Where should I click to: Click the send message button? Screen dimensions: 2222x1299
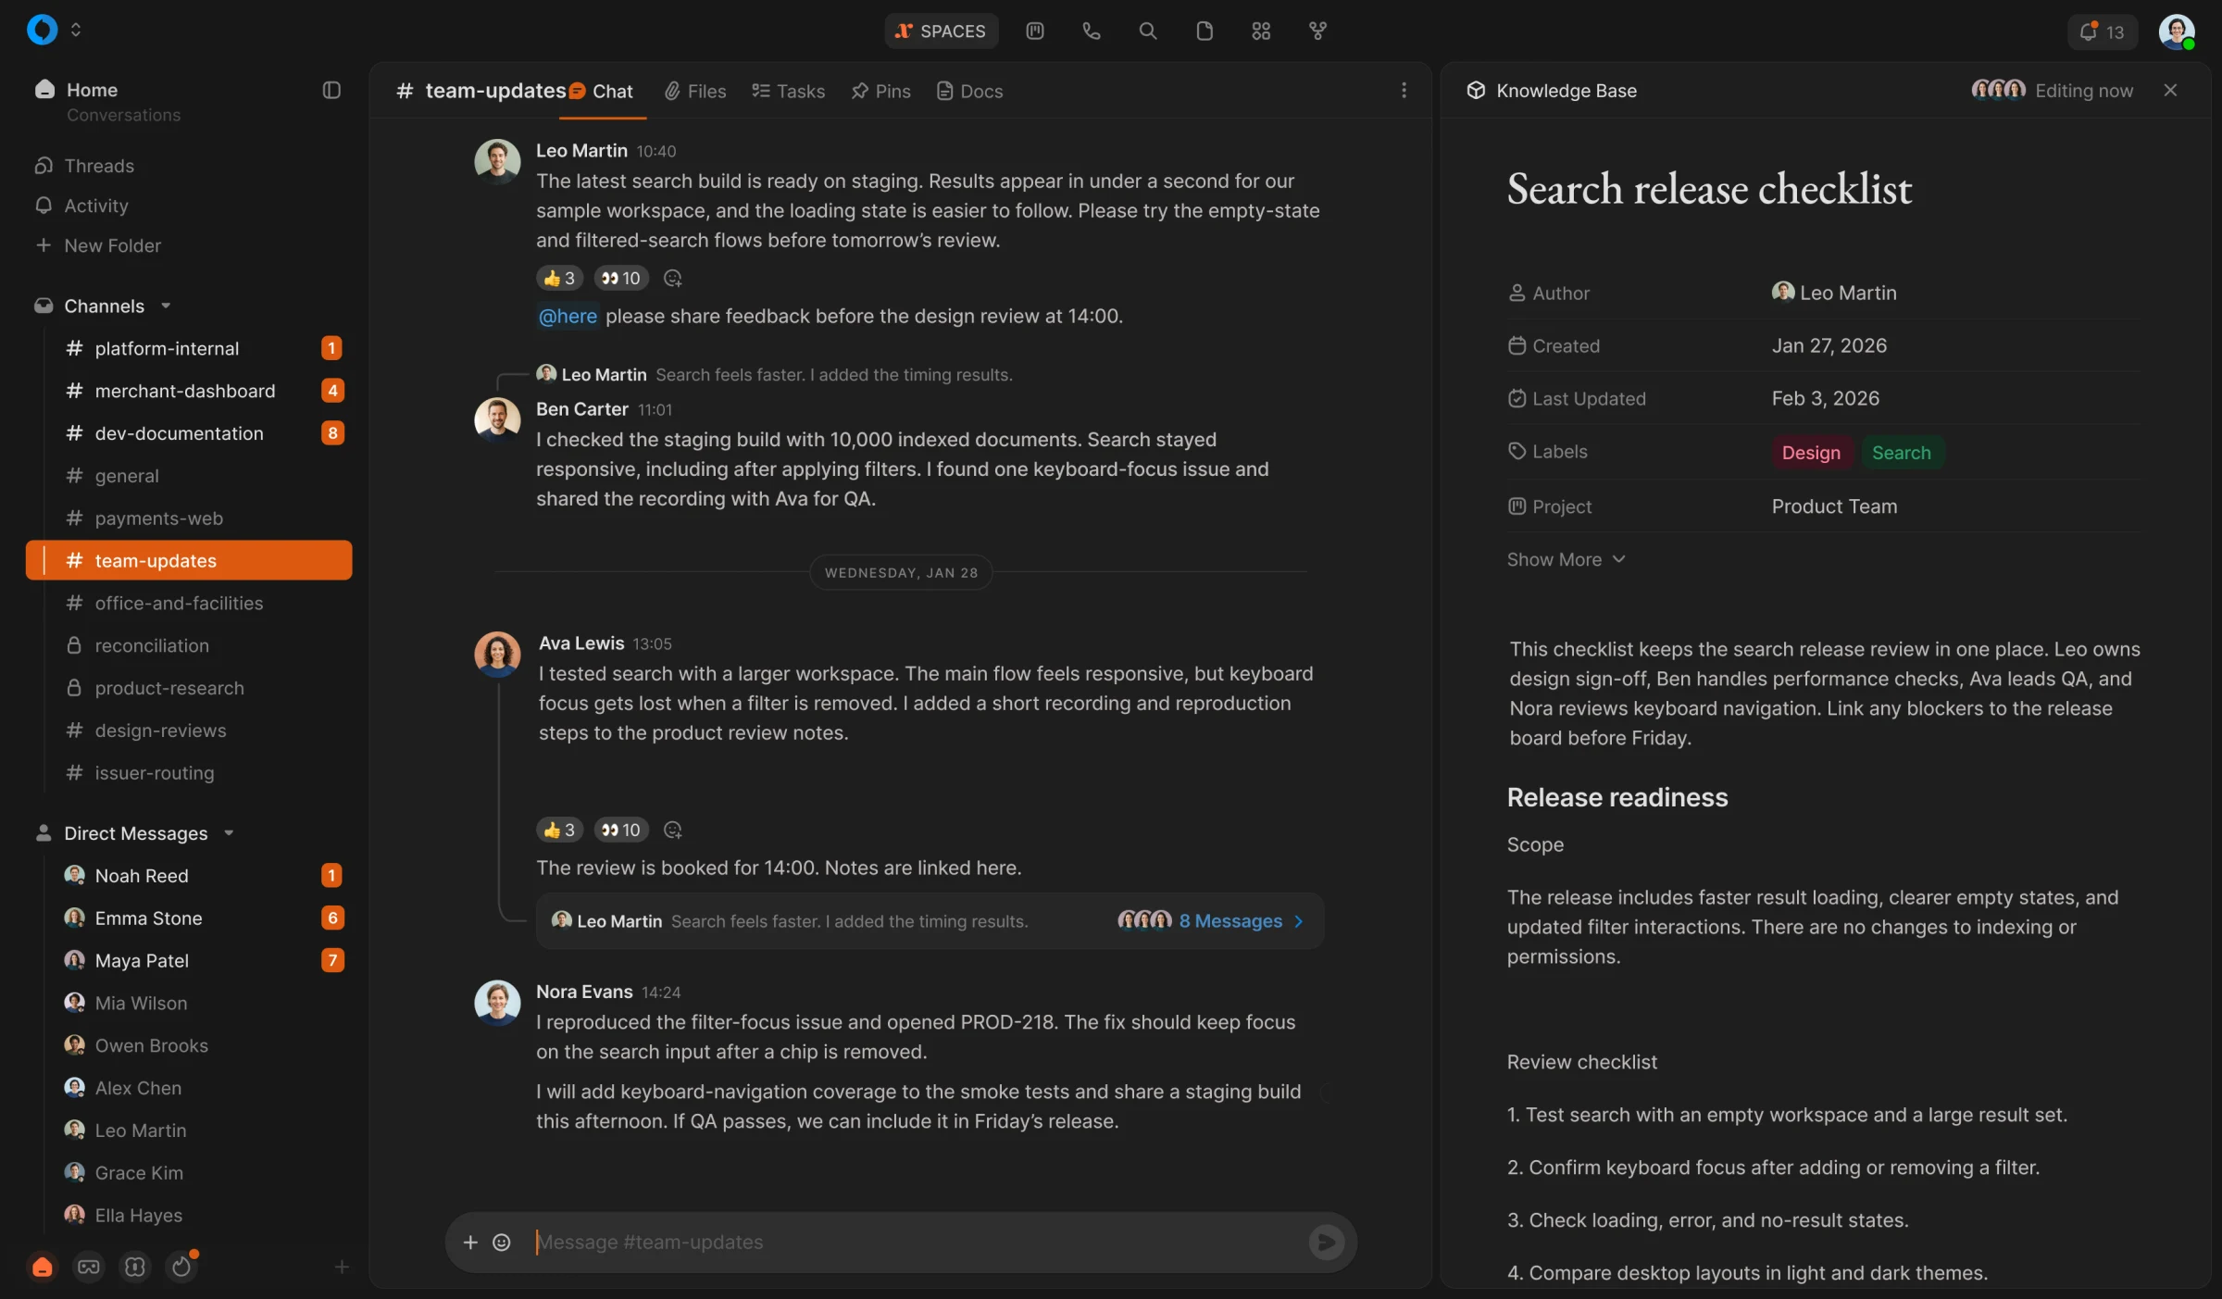coord(1326,1242)
